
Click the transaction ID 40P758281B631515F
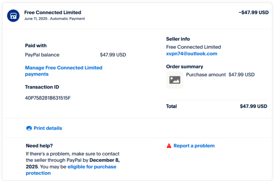[x=48, y=98]
